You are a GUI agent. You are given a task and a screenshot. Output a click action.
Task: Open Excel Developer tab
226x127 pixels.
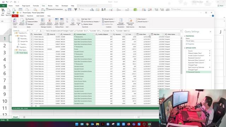(x=65, y=6)
